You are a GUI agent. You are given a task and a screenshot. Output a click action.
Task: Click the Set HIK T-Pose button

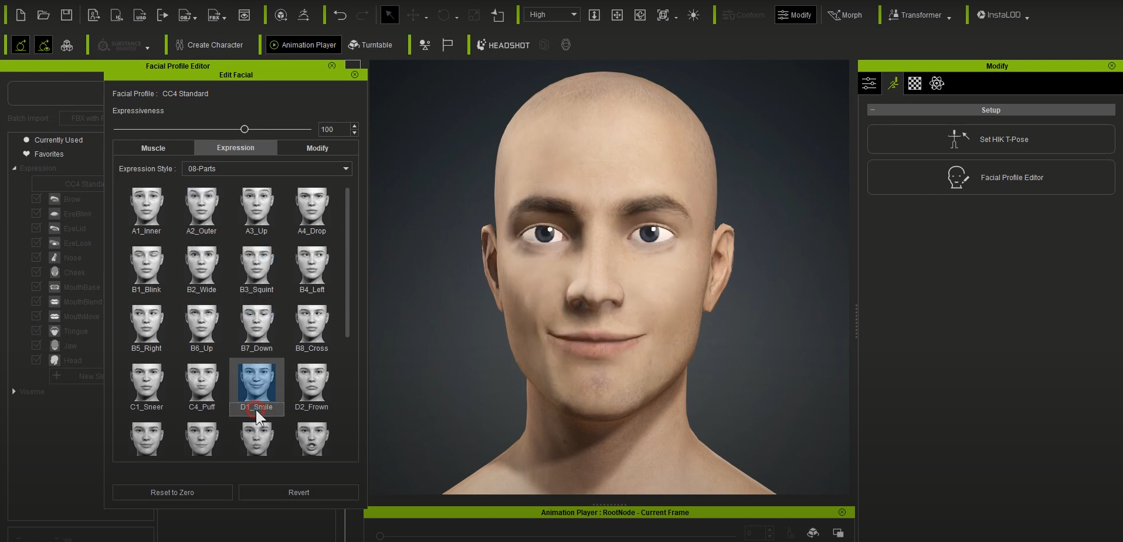[x=991, y=139]
